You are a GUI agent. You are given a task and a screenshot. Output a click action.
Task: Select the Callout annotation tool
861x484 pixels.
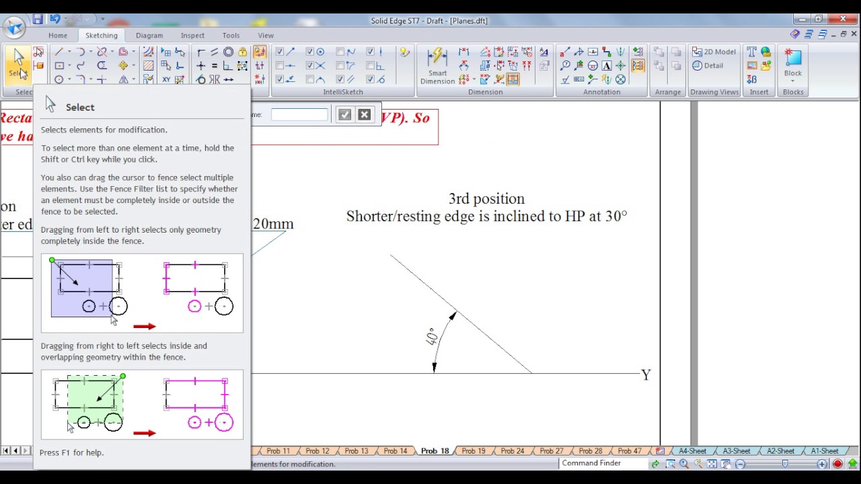[x=564, y=52]
